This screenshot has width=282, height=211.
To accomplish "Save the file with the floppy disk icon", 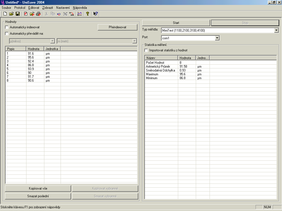I will (x=18, y=14).
